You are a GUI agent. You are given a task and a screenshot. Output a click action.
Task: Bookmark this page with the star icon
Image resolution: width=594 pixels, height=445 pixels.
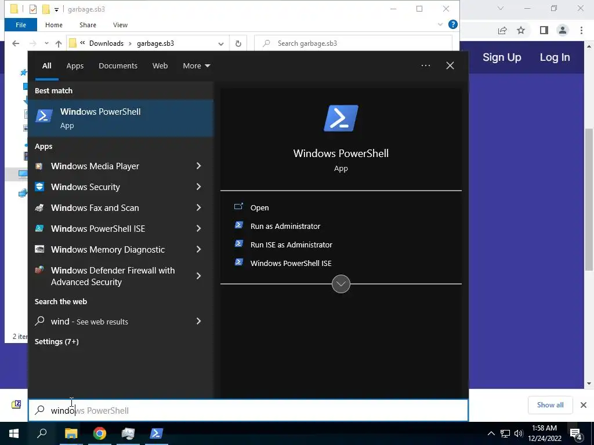point(521,30)
